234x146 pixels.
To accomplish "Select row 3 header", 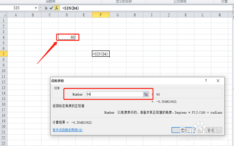I will click(x=4, y=32).
